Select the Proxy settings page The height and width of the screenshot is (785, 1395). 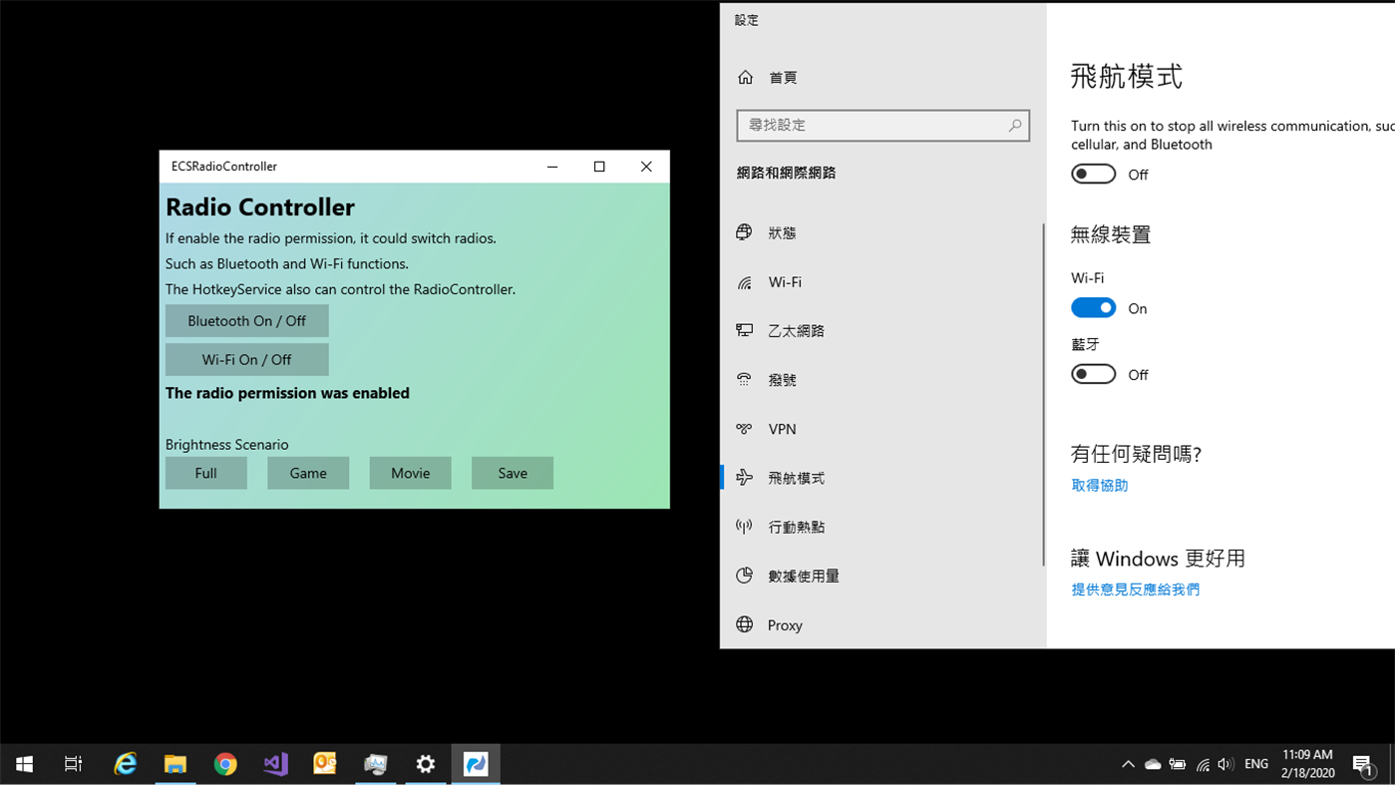coord(785,624)
